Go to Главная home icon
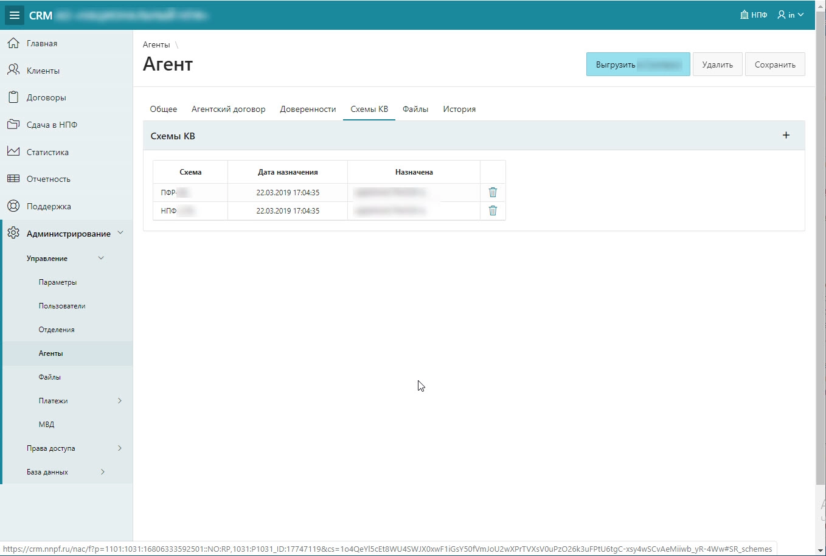 point(13,43)
